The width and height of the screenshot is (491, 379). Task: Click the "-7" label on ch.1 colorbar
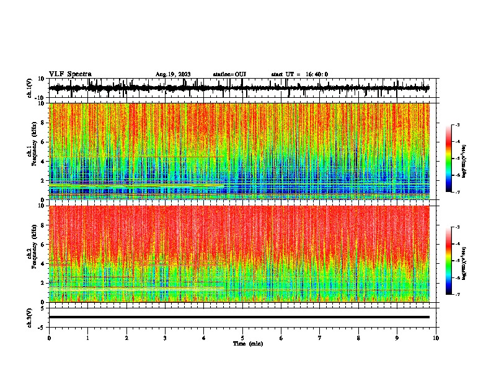(x=458, y=192)
